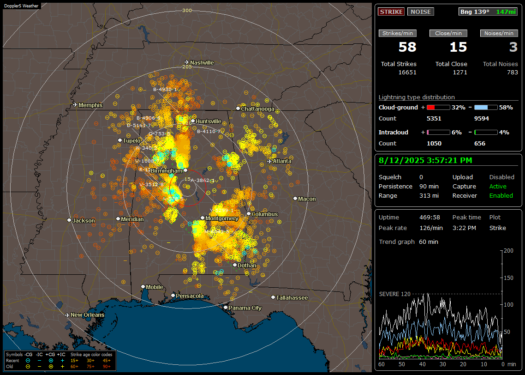Click the date and time 8/12/2025 3:57:21 PM

tap(425, 160)
